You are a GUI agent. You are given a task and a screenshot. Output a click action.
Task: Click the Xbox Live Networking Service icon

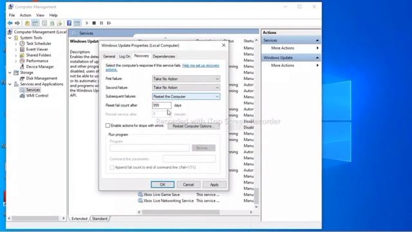tap(140, 200)
